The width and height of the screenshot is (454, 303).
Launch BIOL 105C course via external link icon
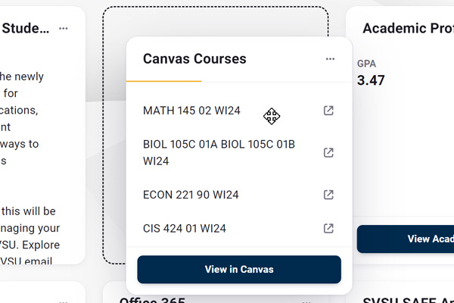tap(328, 152)
